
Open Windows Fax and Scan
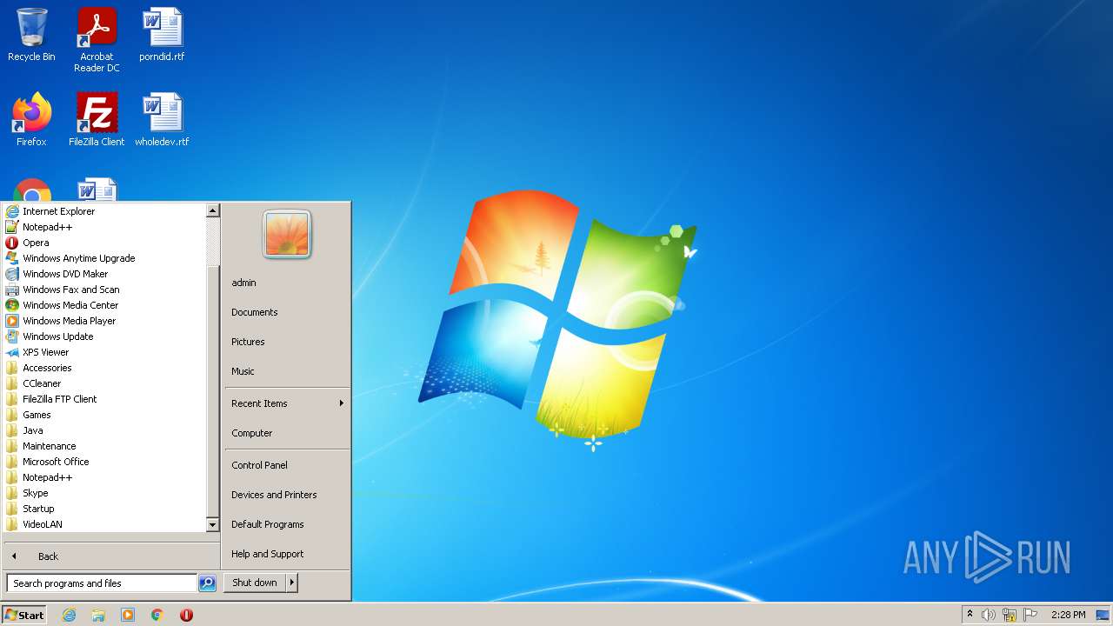pyautogui.click(x=104, y=290)
